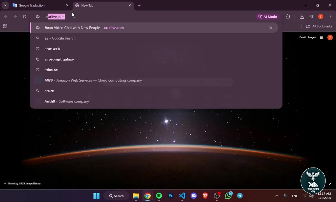336x202 pixels.
Task: Open File Explorer from the taskbar
Action: pyautogui.click(x=136, y=196)
